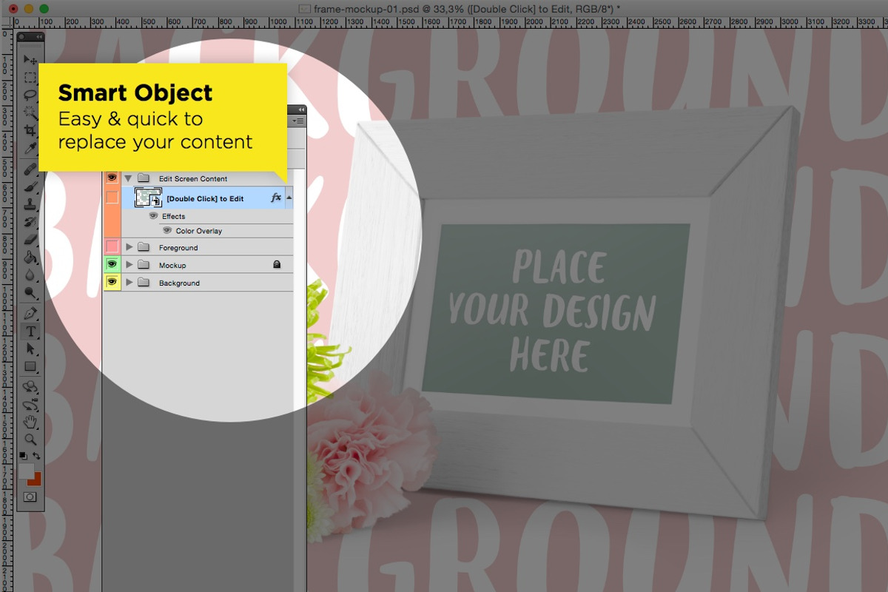Viewport: 888px width, 592px height.
Task: Swap foreground and background colors
Action: (x=37, y=455)
